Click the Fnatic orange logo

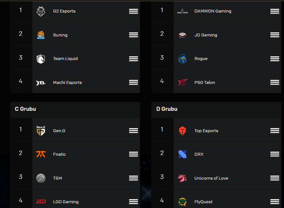pos(41,154)
